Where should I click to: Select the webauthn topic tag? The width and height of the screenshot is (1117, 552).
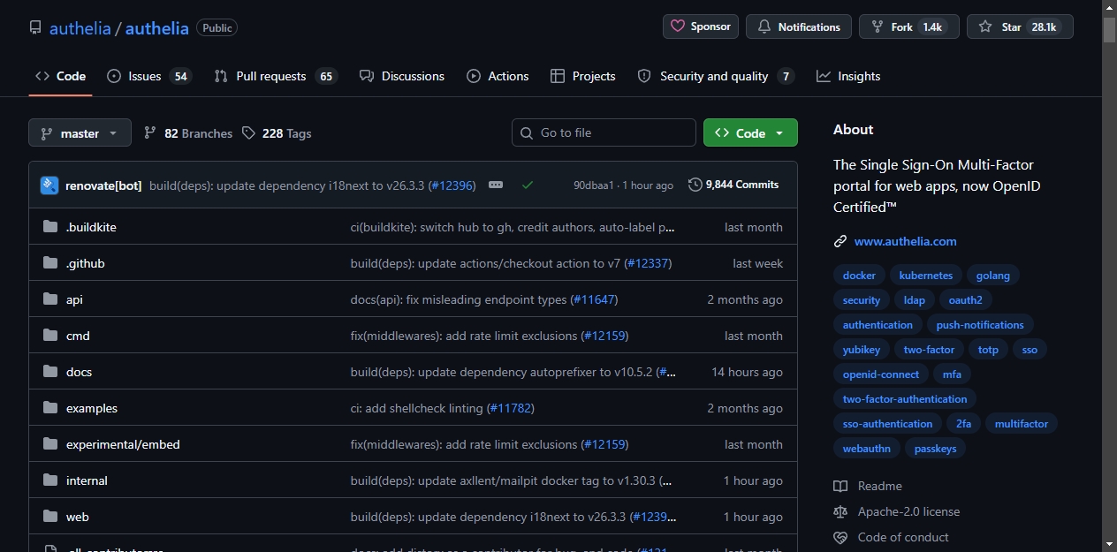tap(867, 449)
